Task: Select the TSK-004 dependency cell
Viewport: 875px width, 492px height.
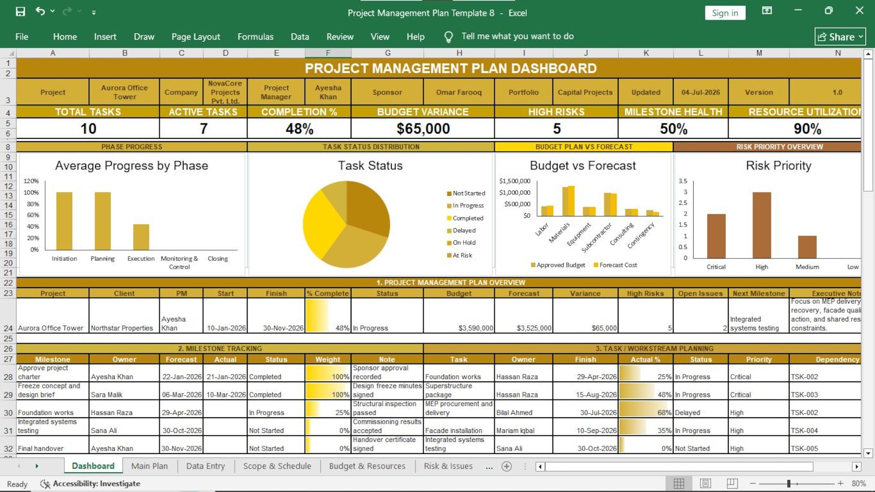Action: click(825, 426)
